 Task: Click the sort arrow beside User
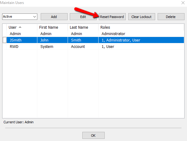pyautogui.click(x=20, y=27)
